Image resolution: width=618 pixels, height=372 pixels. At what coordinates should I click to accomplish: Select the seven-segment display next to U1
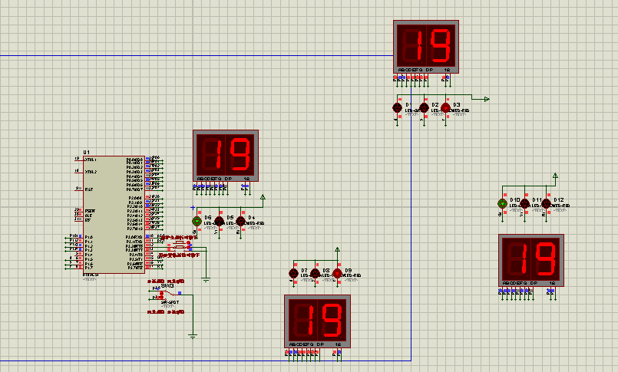225,155
